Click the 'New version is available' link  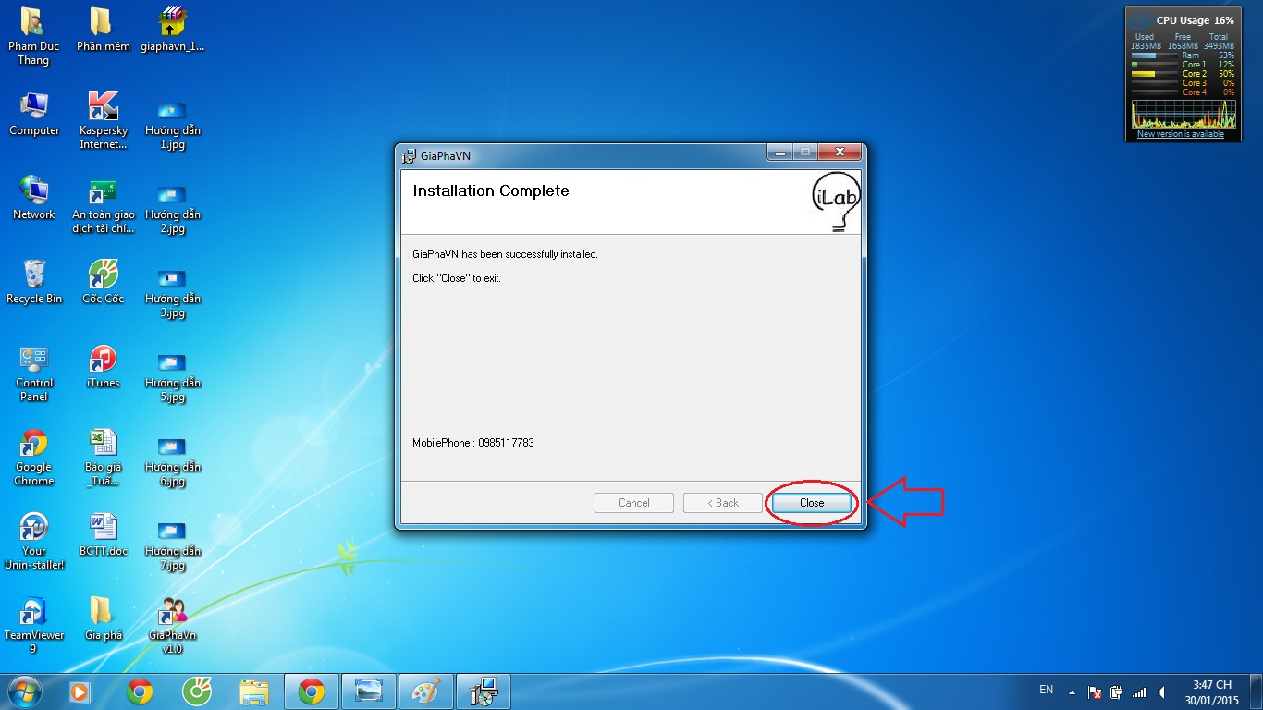point(1180,134)
